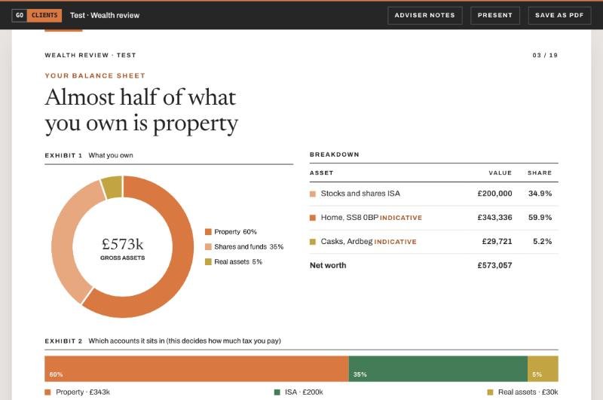This screenshot has height=400, width=603.
Task: Click the Property 60% legend swatch
Action: [x=209, y=232]
